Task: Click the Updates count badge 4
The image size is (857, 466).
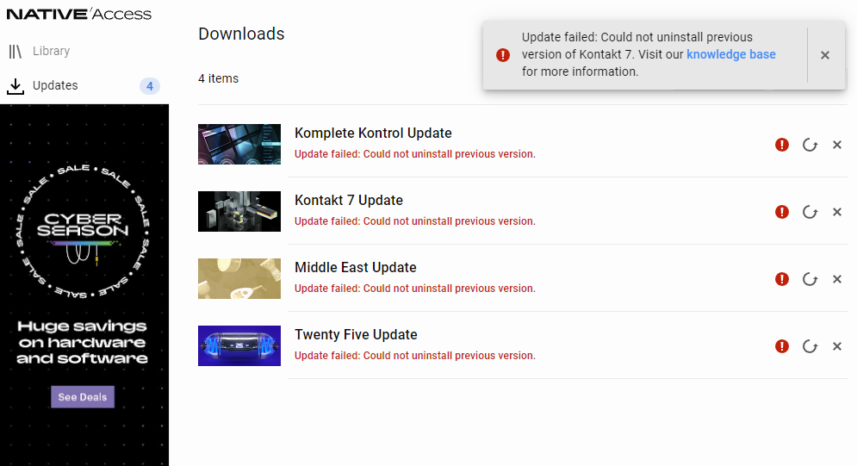Action: pyautogui.click(x=150, y=86)
